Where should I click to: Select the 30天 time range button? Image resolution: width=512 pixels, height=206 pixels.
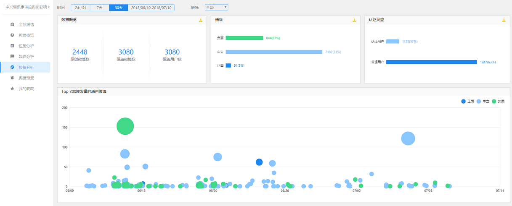[119, 8]
